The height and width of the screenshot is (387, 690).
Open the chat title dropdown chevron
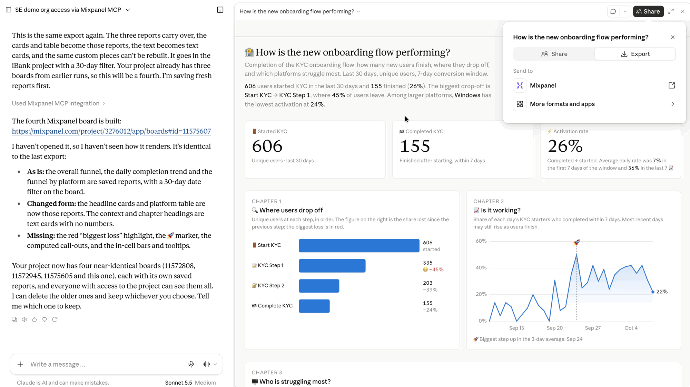(x=128, y=10)
